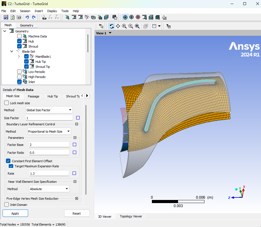Click the Blade Set tree icon
Image resolution: width=261 pixels, height=227 pixels.
pyautogui.click(x=18, y=51)
